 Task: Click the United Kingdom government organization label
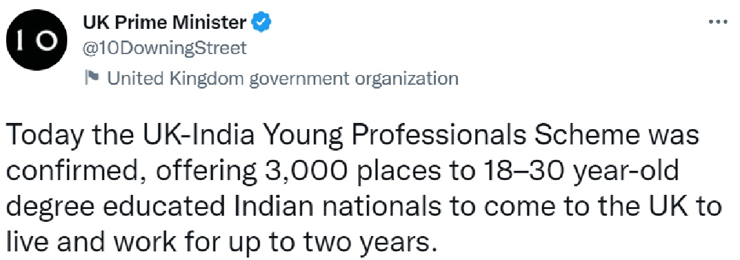[x=283, y=79]
